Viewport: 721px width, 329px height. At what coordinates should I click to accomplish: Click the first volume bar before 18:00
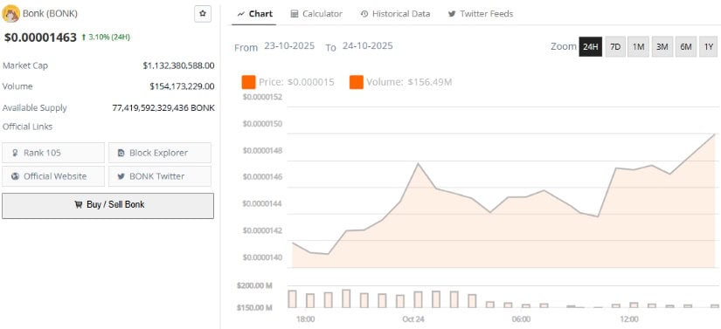pyautogui.click(x=292, y=298)
